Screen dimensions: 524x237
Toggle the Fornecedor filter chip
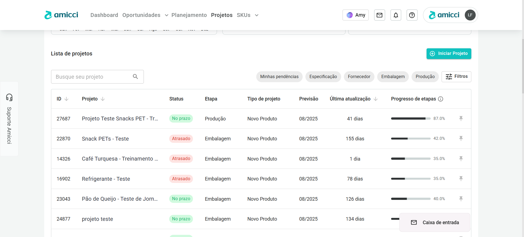[359, 77]
